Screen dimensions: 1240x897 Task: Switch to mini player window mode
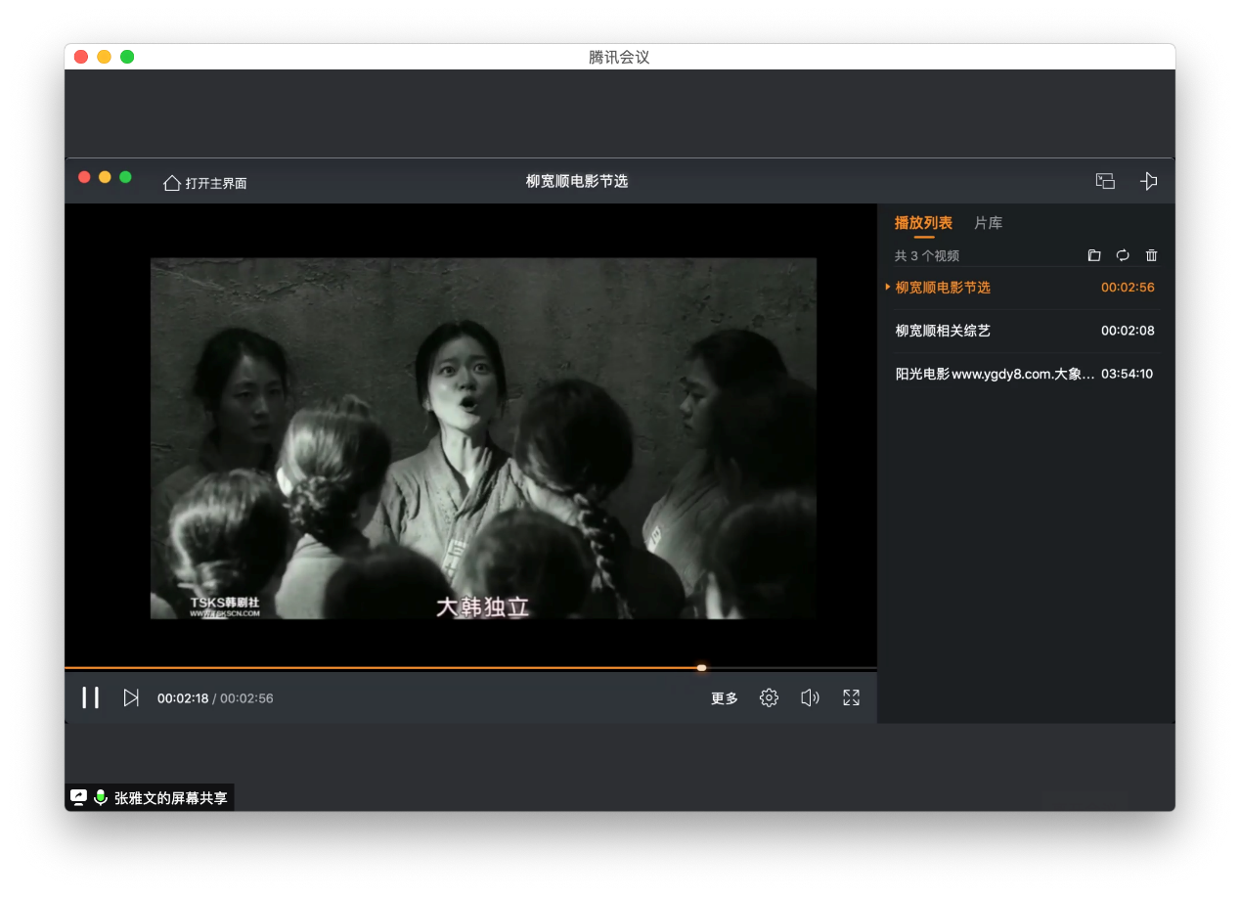click(1105, 181)
